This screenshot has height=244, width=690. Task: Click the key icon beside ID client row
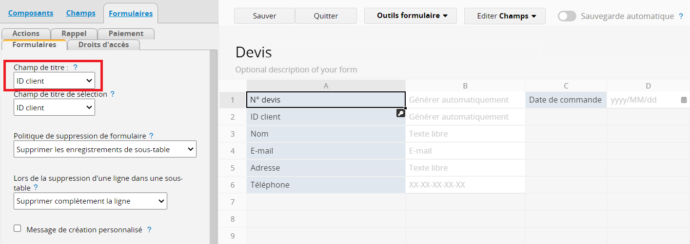[400, 113]
